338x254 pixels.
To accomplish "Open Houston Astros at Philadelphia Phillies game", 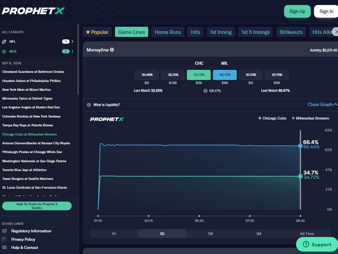I will 31,81.
